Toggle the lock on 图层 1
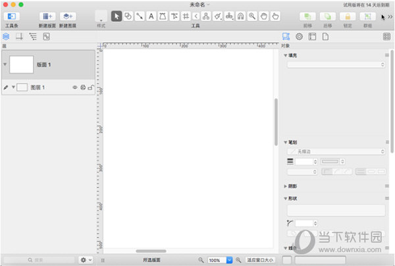This screenshot has width=395, height=266. [x=91, y=88]
